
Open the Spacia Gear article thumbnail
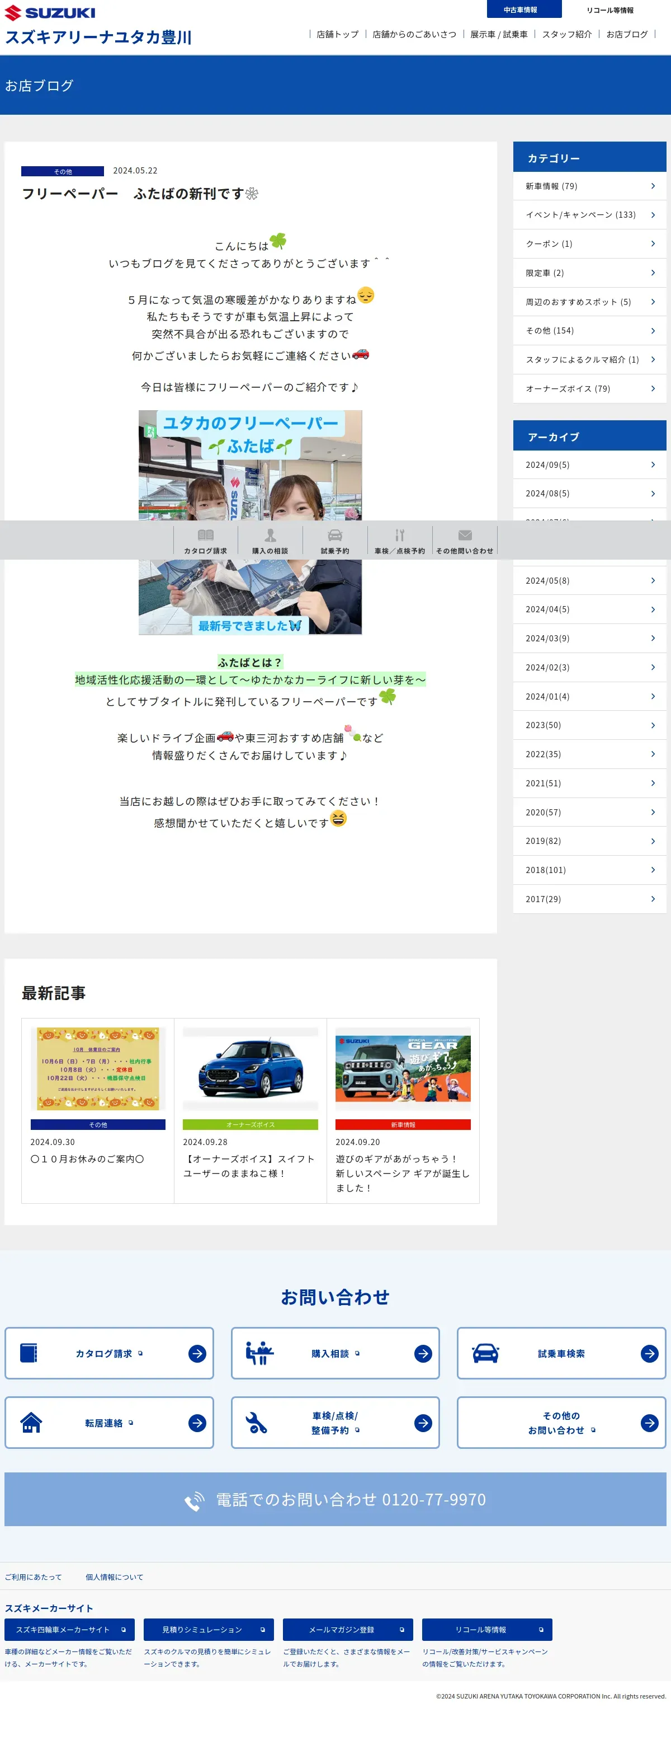click(x=403, y=1068)
